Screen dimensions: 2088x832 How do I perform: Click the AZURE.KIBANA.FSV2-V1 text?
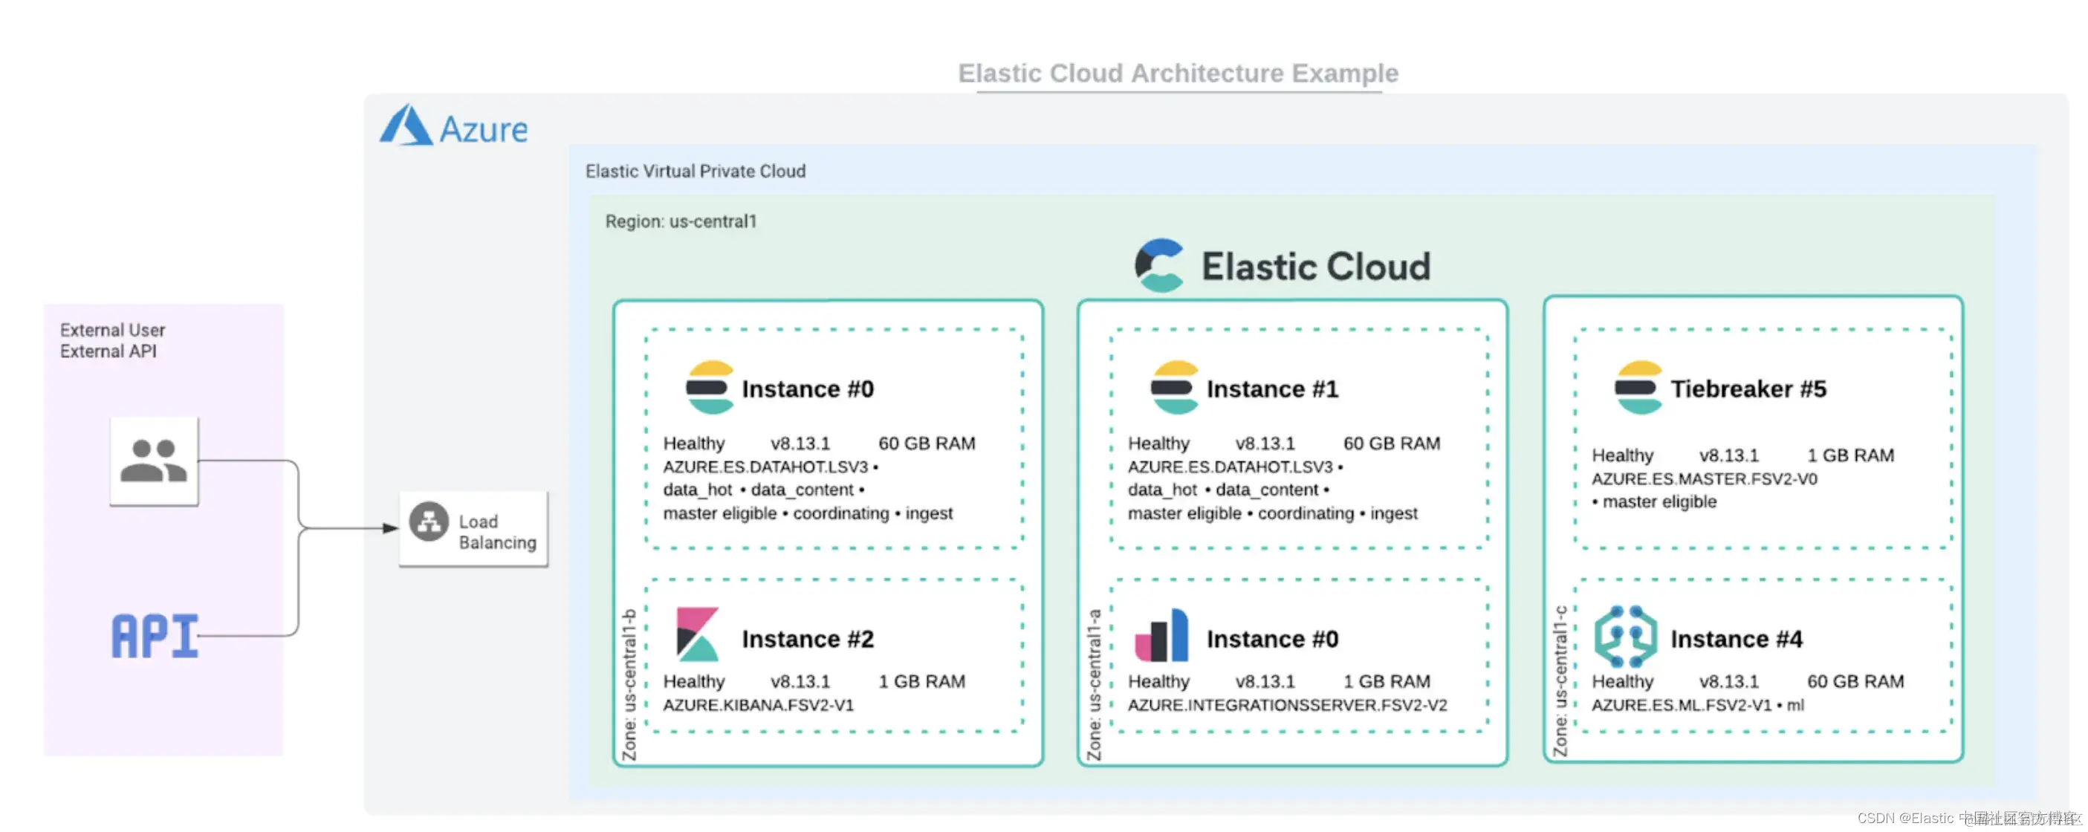pyautogui.click(x=758, y=705)
